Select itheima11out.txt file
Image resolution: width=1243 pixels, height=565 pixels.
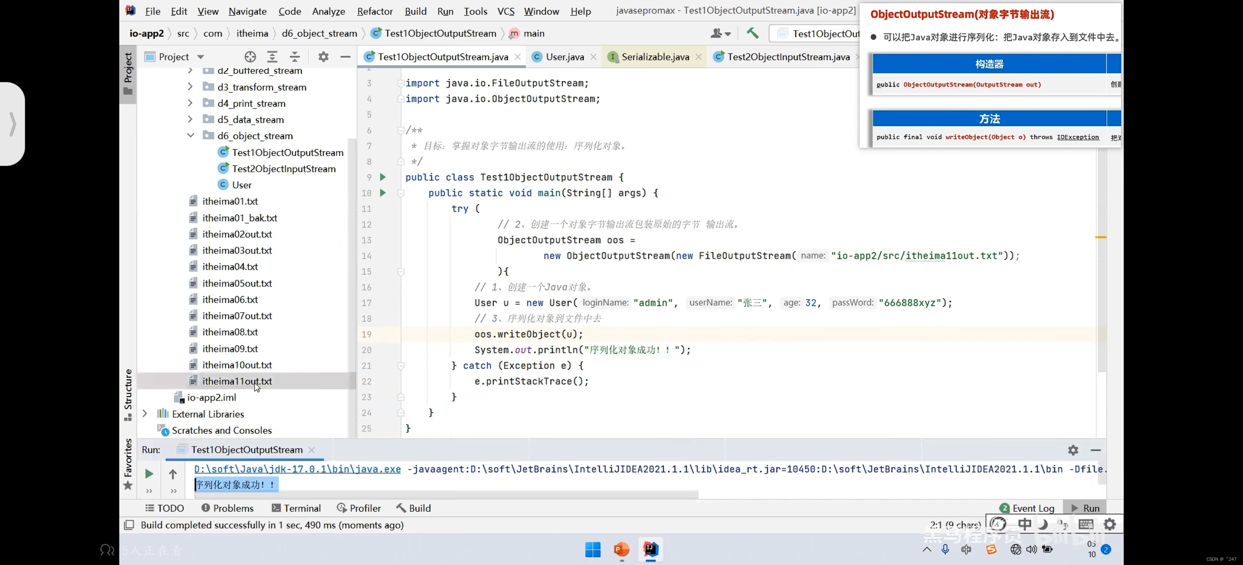237,381
